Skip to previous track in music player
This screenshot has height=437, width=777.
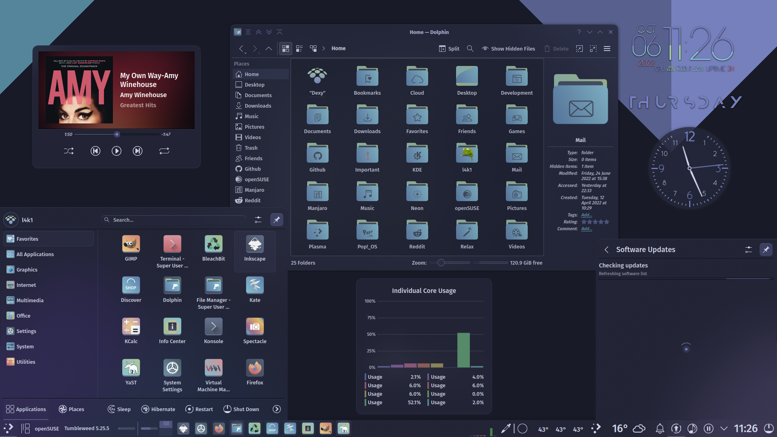(x=95, y=151)
